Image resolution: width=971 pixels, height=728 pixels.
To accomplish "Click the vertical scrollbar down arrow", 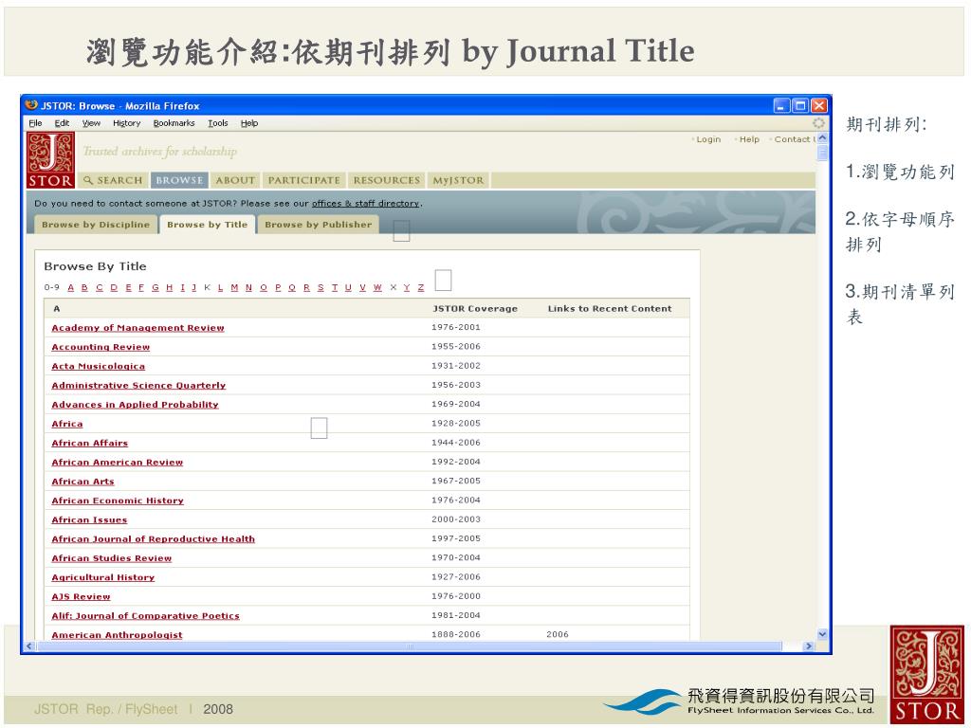I will (x=822, y=634).
